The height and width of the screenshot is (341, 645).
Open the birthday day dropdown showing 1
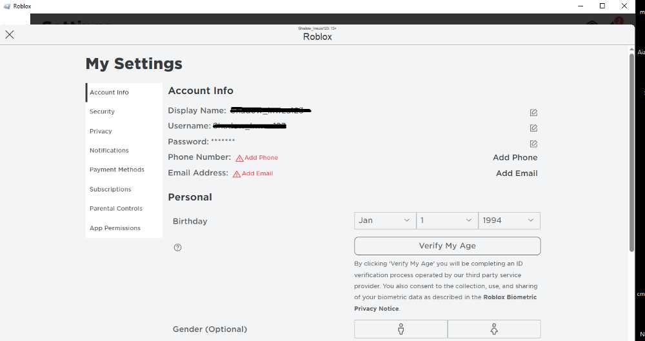click(x=447, y=220)
